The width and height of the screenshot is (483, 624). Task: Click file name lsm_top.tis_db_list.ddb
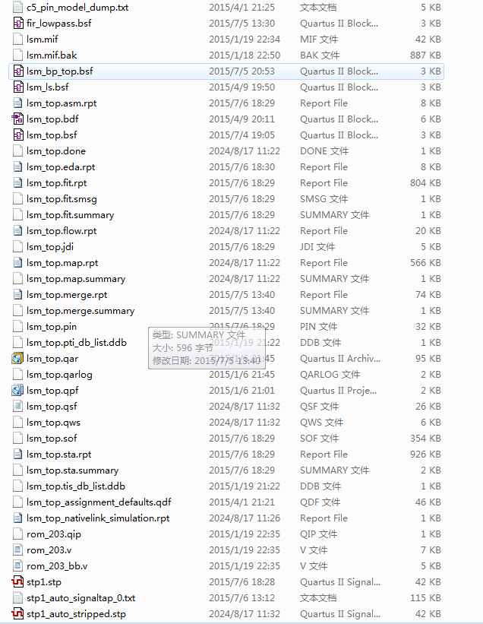76,486
